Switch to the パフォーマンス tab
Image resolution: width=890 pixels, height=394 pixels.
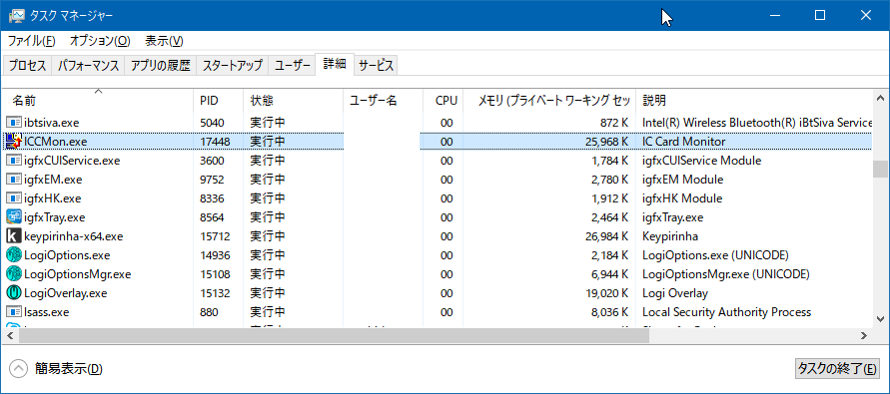(89, 65)
